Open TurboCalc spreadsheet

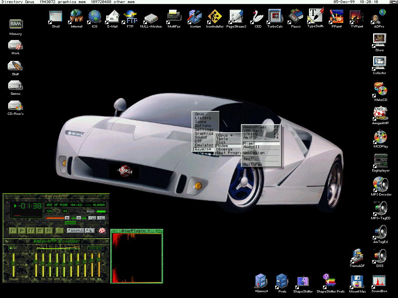point(274,17)
